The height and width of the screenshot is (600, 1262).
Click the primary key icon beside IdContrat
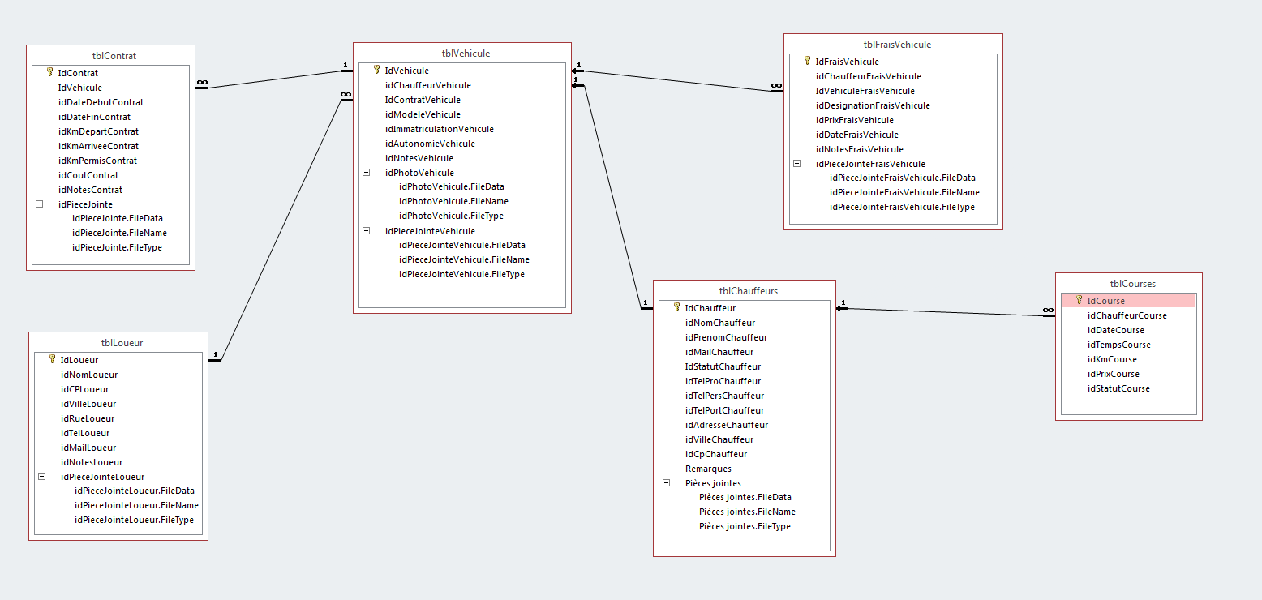pyautogui.click(x=50, y=72)
